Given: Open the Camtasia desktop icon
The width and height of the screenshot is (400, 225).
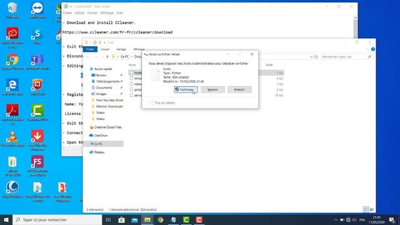Looking at the screenshot, I should coord(37,112).
